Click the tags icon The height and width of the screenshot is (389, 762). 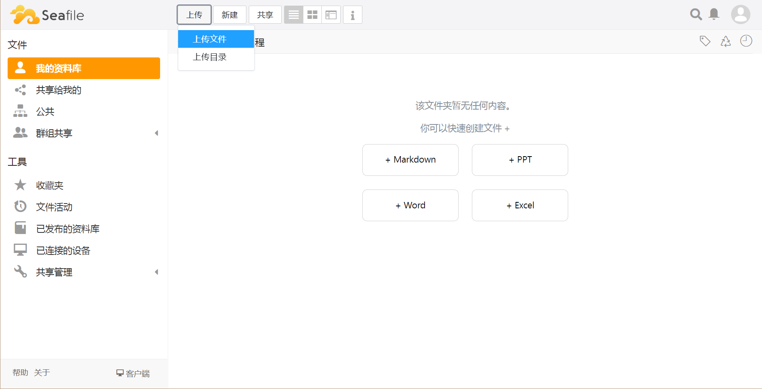705,41
